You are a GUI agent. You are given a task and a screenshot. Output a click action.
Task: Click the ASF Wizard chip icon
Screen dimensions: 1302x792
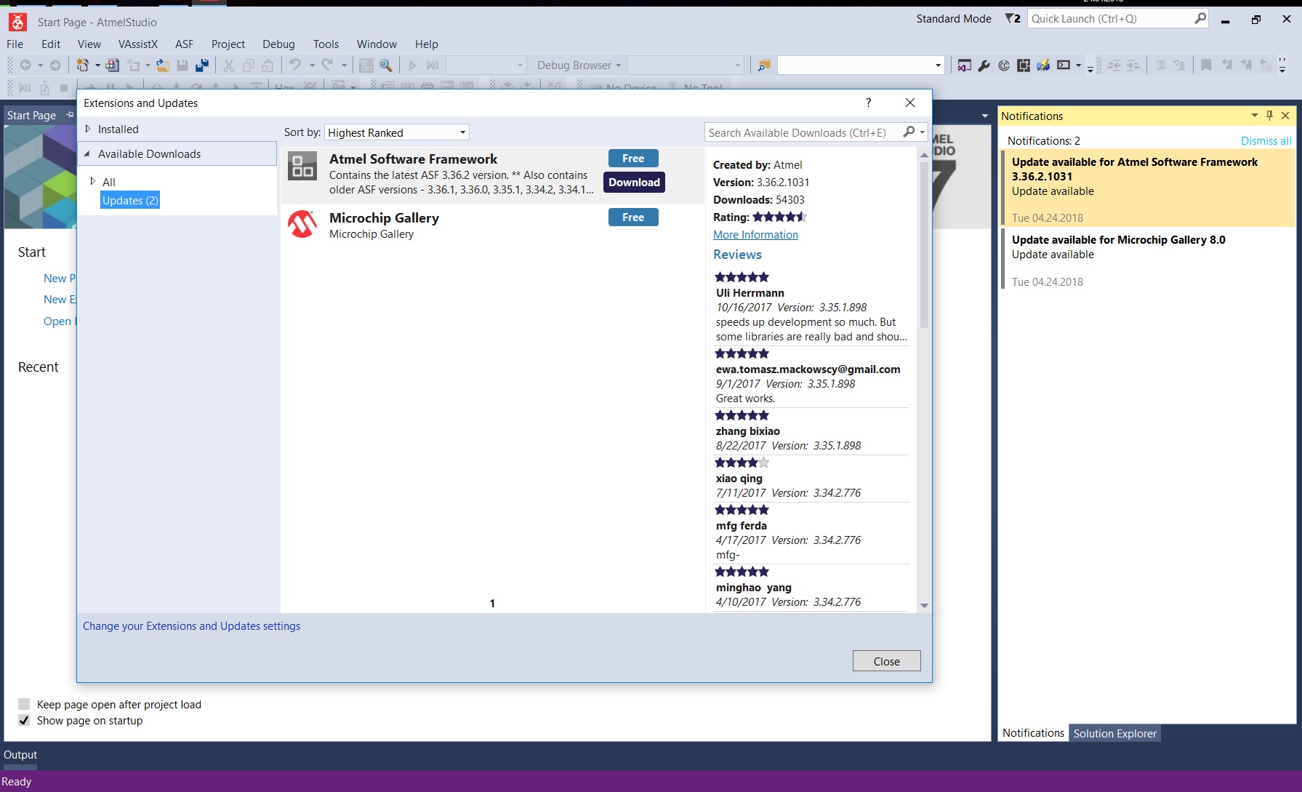click(1024, 65)
